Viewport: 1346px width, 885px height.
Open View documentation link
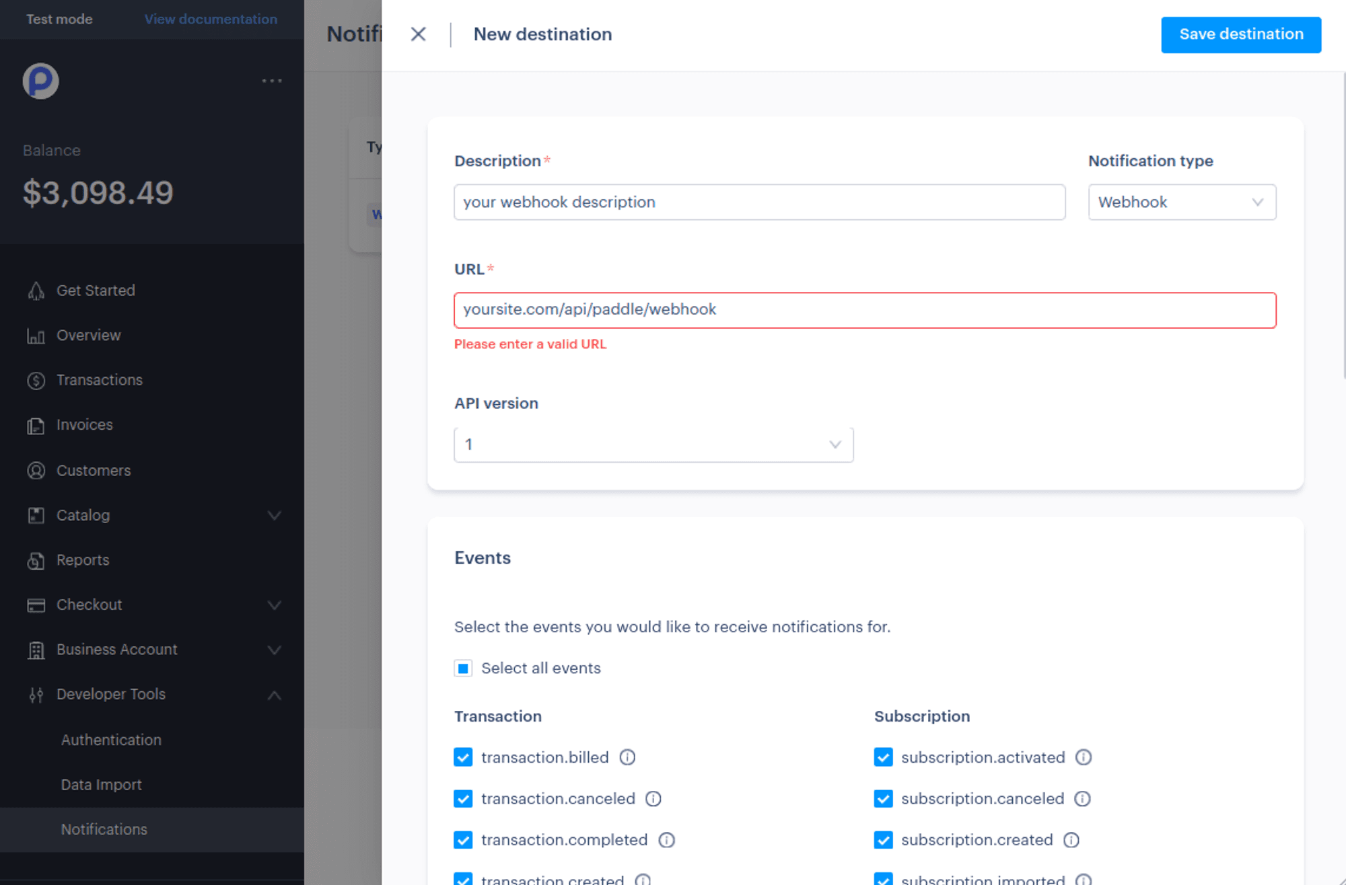point(211,19)
